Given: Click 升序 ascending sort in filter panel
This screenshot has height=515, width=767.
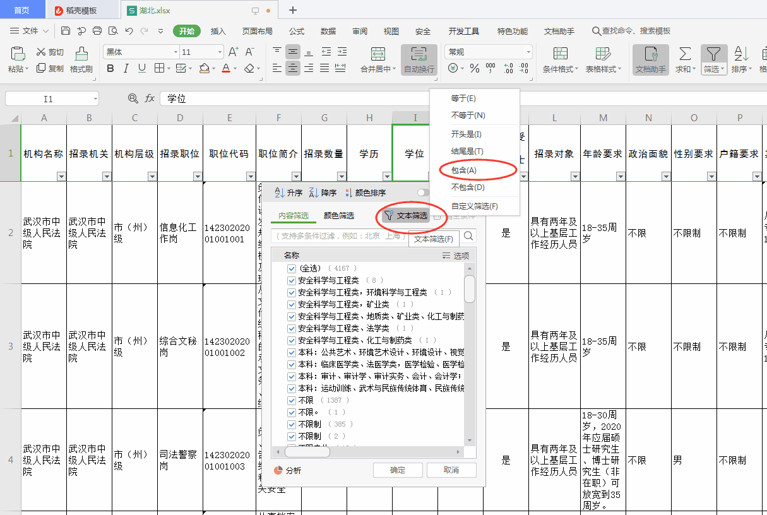Looking at the screenshot, I should pos(288,192).
